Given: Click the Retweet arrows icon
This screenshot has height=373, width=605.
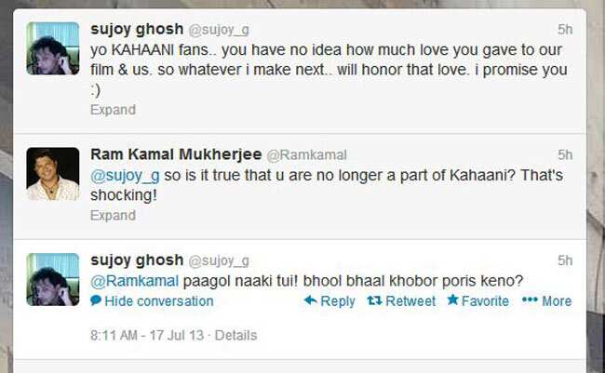Looking at the screenshot, I should 375,300.
